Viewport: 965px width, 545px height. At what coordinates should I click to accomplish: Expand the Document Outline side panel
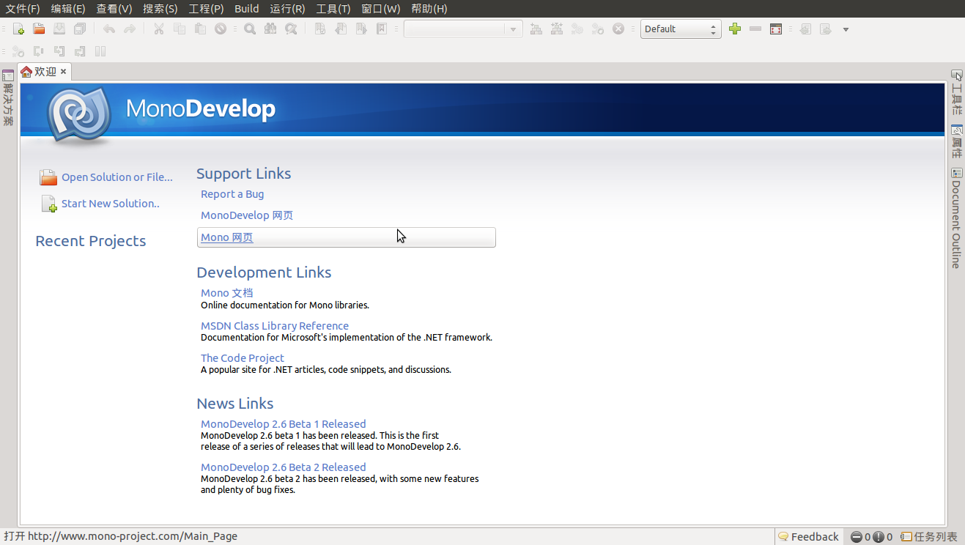click(956, 218)
